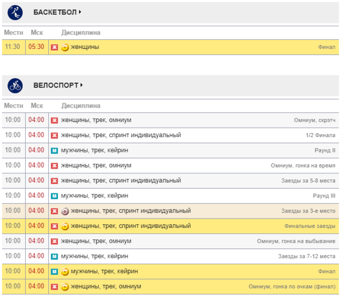The width and height of the screenshot is (346, 301).
Task: Click the Мск column header in the cycling table
Action: pyautogui.click(x=37, y=106)
